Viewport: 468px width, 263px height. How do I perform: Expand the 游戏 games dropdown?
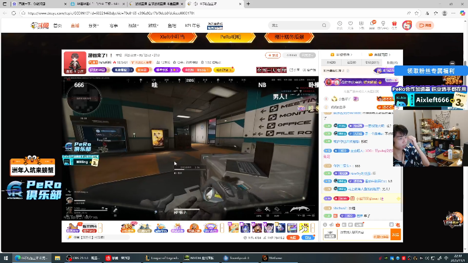(x=153, y=26)
